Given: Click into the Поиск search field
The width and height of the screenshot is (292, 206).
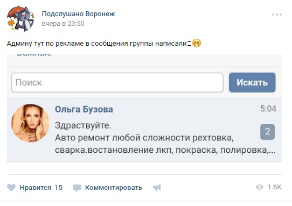Looking at the screenshot, I should [117, 82].
